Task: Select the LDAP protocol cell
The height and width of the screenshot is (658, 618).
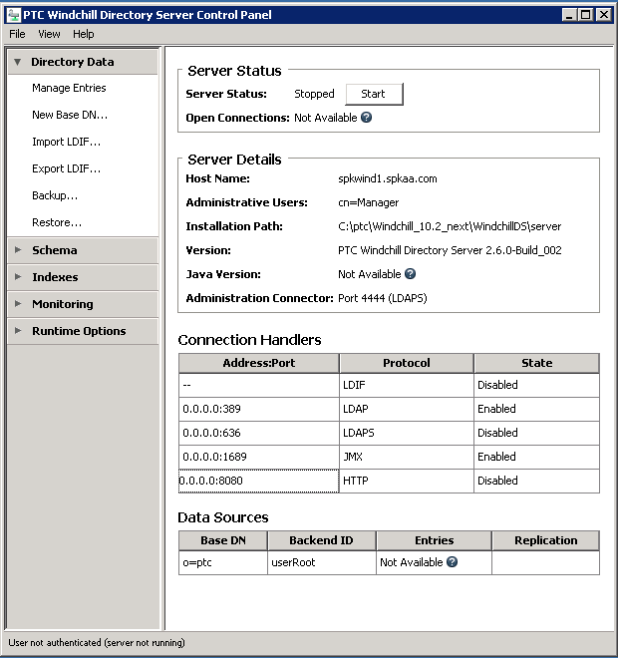Action: point(407,409)
